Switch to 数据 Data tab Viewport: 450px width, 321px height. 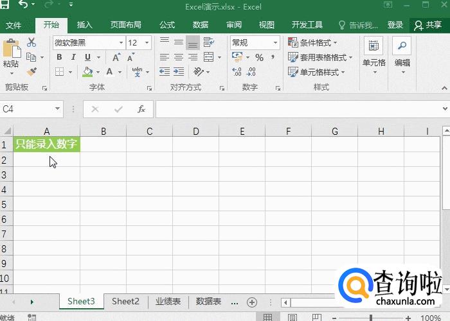pyautogui.click(x=201, y=25)
